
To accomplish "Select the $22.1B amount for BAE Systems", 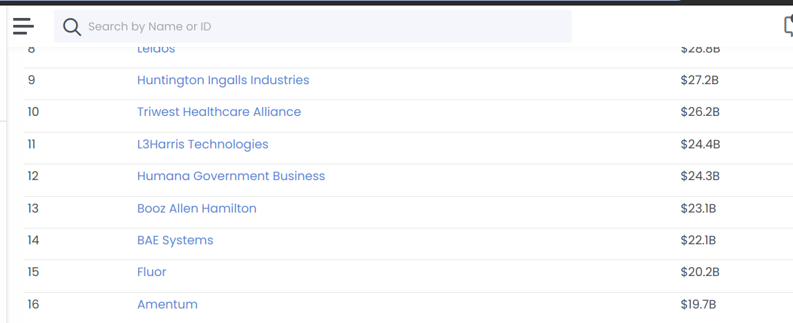I will coord(698,240).
